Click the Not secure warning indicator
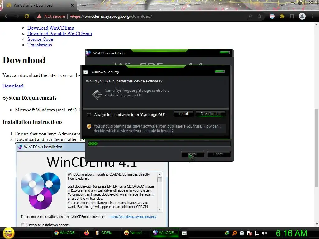The image size is (319, 239). [x=51, y=16]
